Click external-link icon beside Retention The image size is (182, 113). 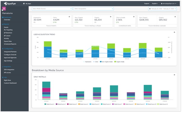coord(5,33)
